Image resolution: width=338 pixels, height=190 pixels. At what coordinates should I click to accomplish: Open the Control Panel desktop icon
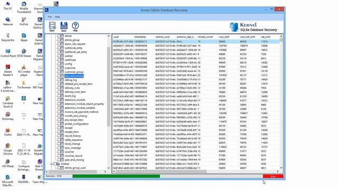(x=8, y=53)
